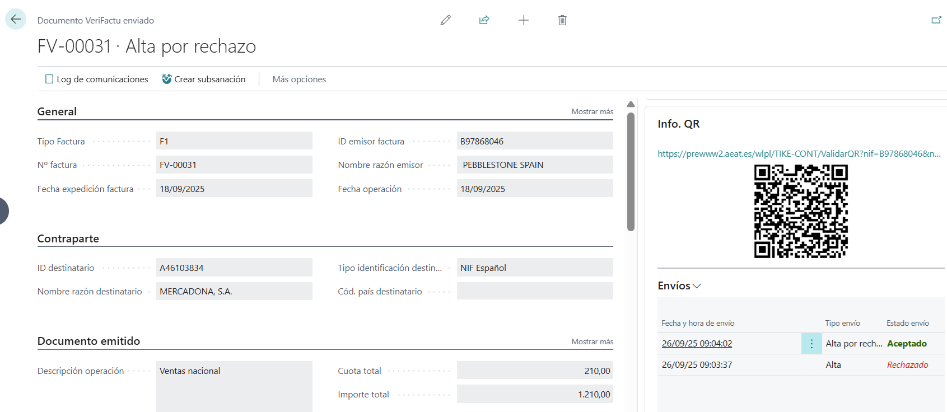Click the Nº factura field
The height and width of the screenshot is (412, 947).
click(234, 165)
